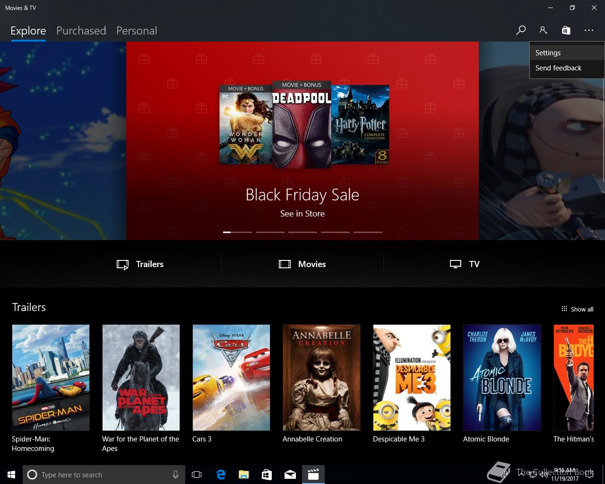Open the Personal tab
Image resolution: width=605 pixels, height=484 pixels.
click(137, 31)
